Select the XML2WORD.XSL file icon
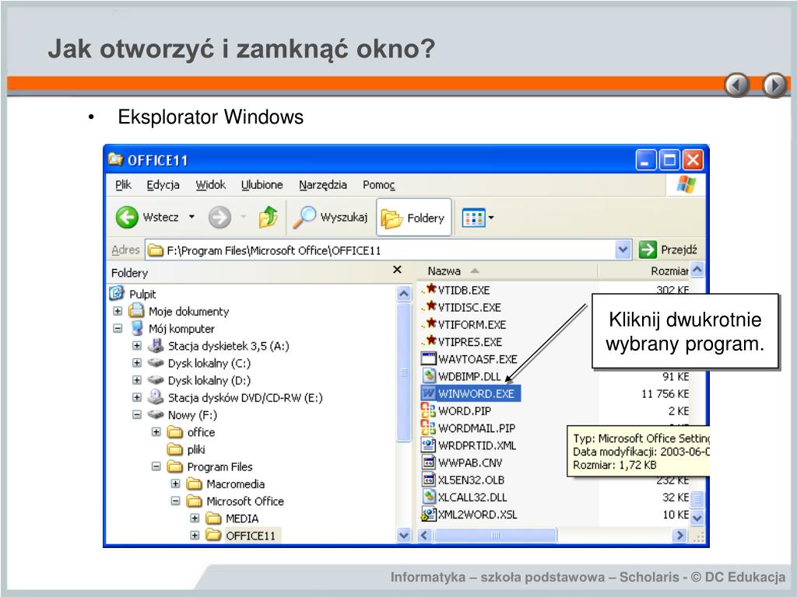The width and height of the screenshot is (797, 597). (x=429, y=515)
